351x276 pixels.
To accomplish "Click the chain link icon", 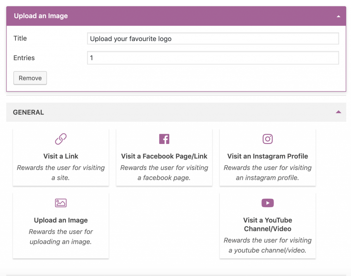I will pyautogui.click(x=61, y=139).
